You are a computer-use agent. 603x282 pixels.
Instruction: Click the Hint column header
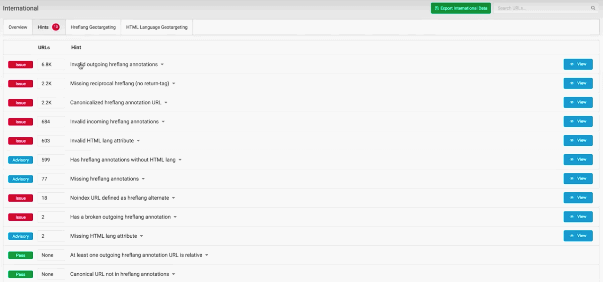(x=76, y=47)
